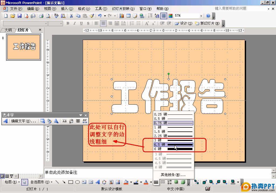Expand the font name combo box
This screenshot has height=193, width=276.
pos(46,23)
